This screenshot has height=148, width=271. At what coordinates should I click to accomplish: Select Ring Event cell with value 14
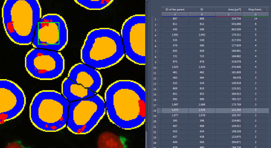point(255,19)
